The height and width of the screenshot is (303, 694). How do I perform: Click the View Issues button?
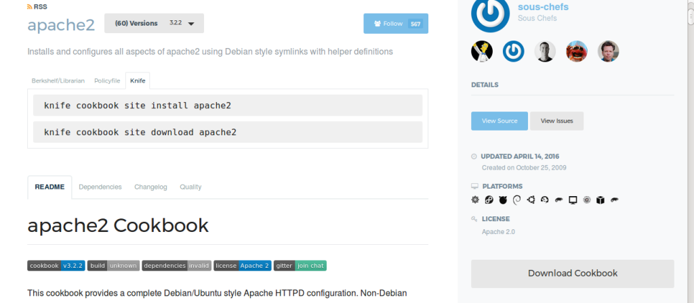[x=557, y=121]
